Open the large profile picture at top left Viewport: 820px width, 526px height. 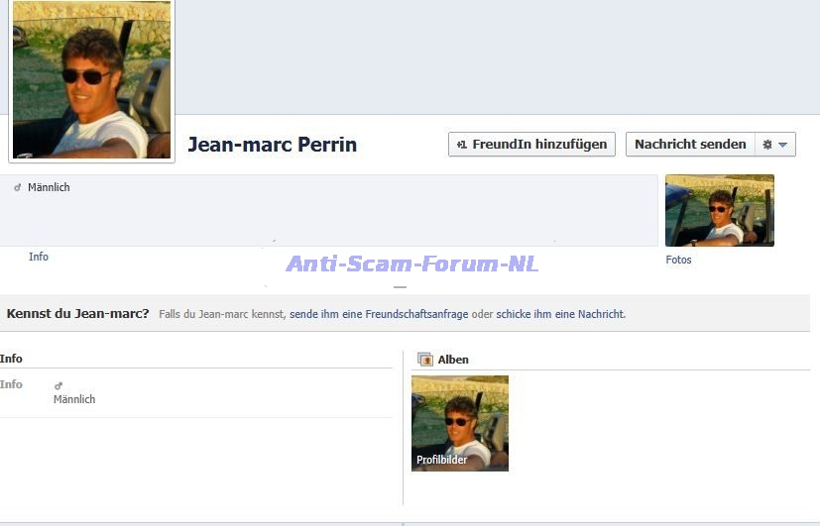click(x=91, y=79)
